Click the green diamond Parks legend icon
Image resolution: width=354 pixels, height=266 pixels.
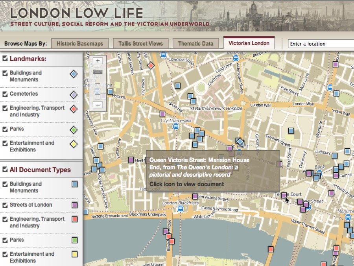pyautogui.click(x=74, y=130)
